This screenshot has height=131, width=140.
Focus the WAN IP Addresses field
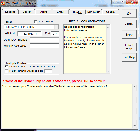pyautogui.click(x=44, y=46)
